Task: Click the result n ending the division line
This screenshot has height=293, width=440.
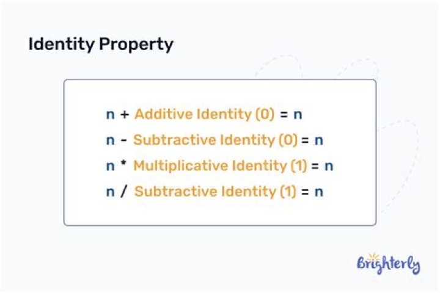Action: pyautogui.click(x=319, y=192)
